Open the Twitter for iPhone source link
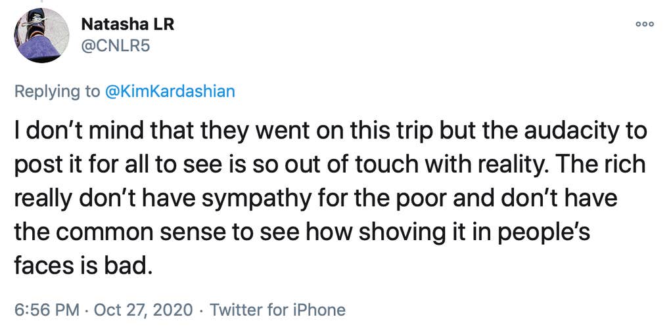 (277, 309)
